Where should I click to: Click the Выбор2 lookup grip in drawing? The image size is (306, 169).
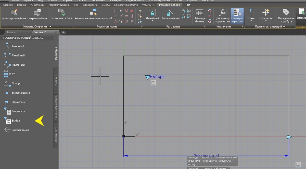(x=147, y=77)
